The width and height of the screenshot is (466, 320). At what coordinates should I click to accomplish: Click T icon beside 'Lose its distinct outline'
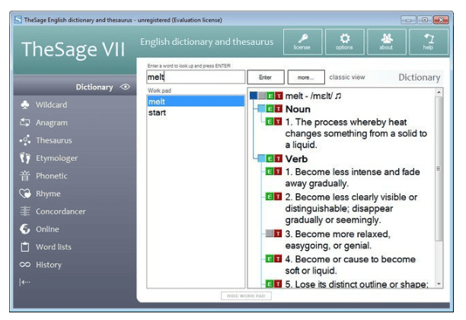[x=278, y=284]
